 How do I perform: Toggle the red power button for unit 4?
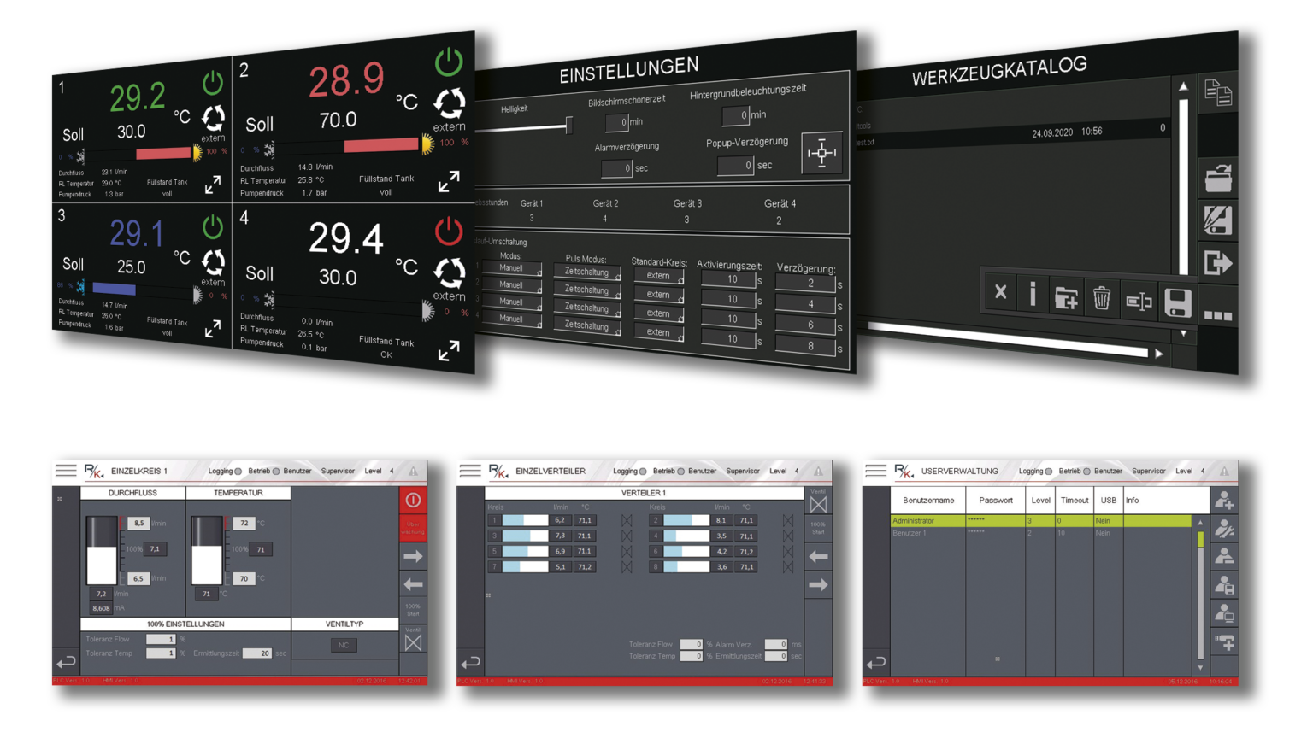[x=449, y=231]
